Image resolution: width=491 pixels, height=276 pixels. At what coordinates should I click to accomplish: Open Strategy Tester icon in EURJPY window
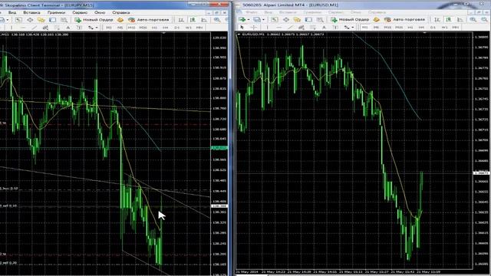64,20
